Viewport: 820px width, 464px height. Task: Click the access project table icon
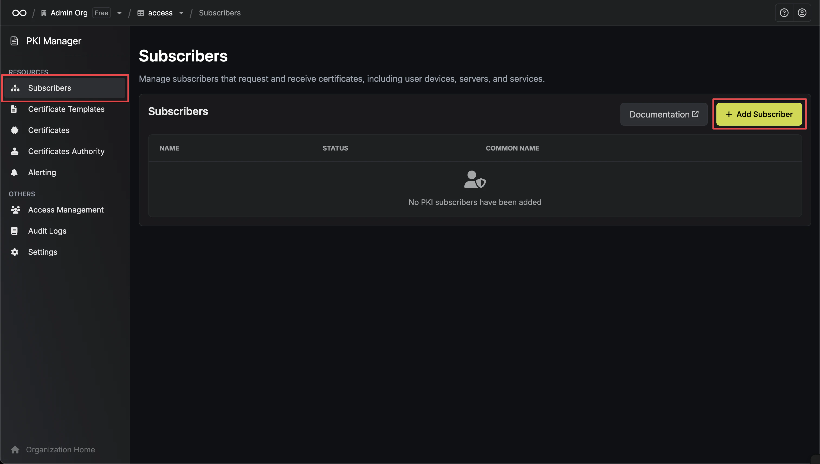(x=140, y=13)
